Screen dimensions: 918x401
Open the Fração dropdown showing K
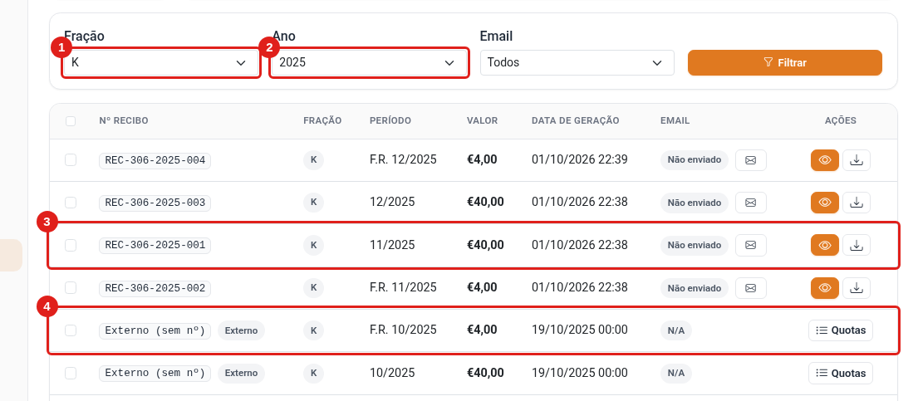pos(161,62)
